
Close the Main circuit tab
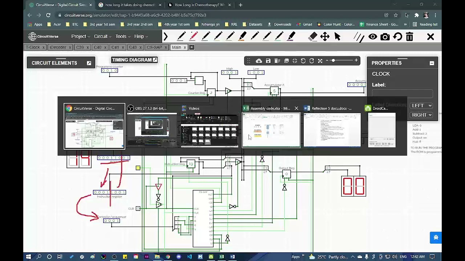pyautogui.click(x=185, y=47)
